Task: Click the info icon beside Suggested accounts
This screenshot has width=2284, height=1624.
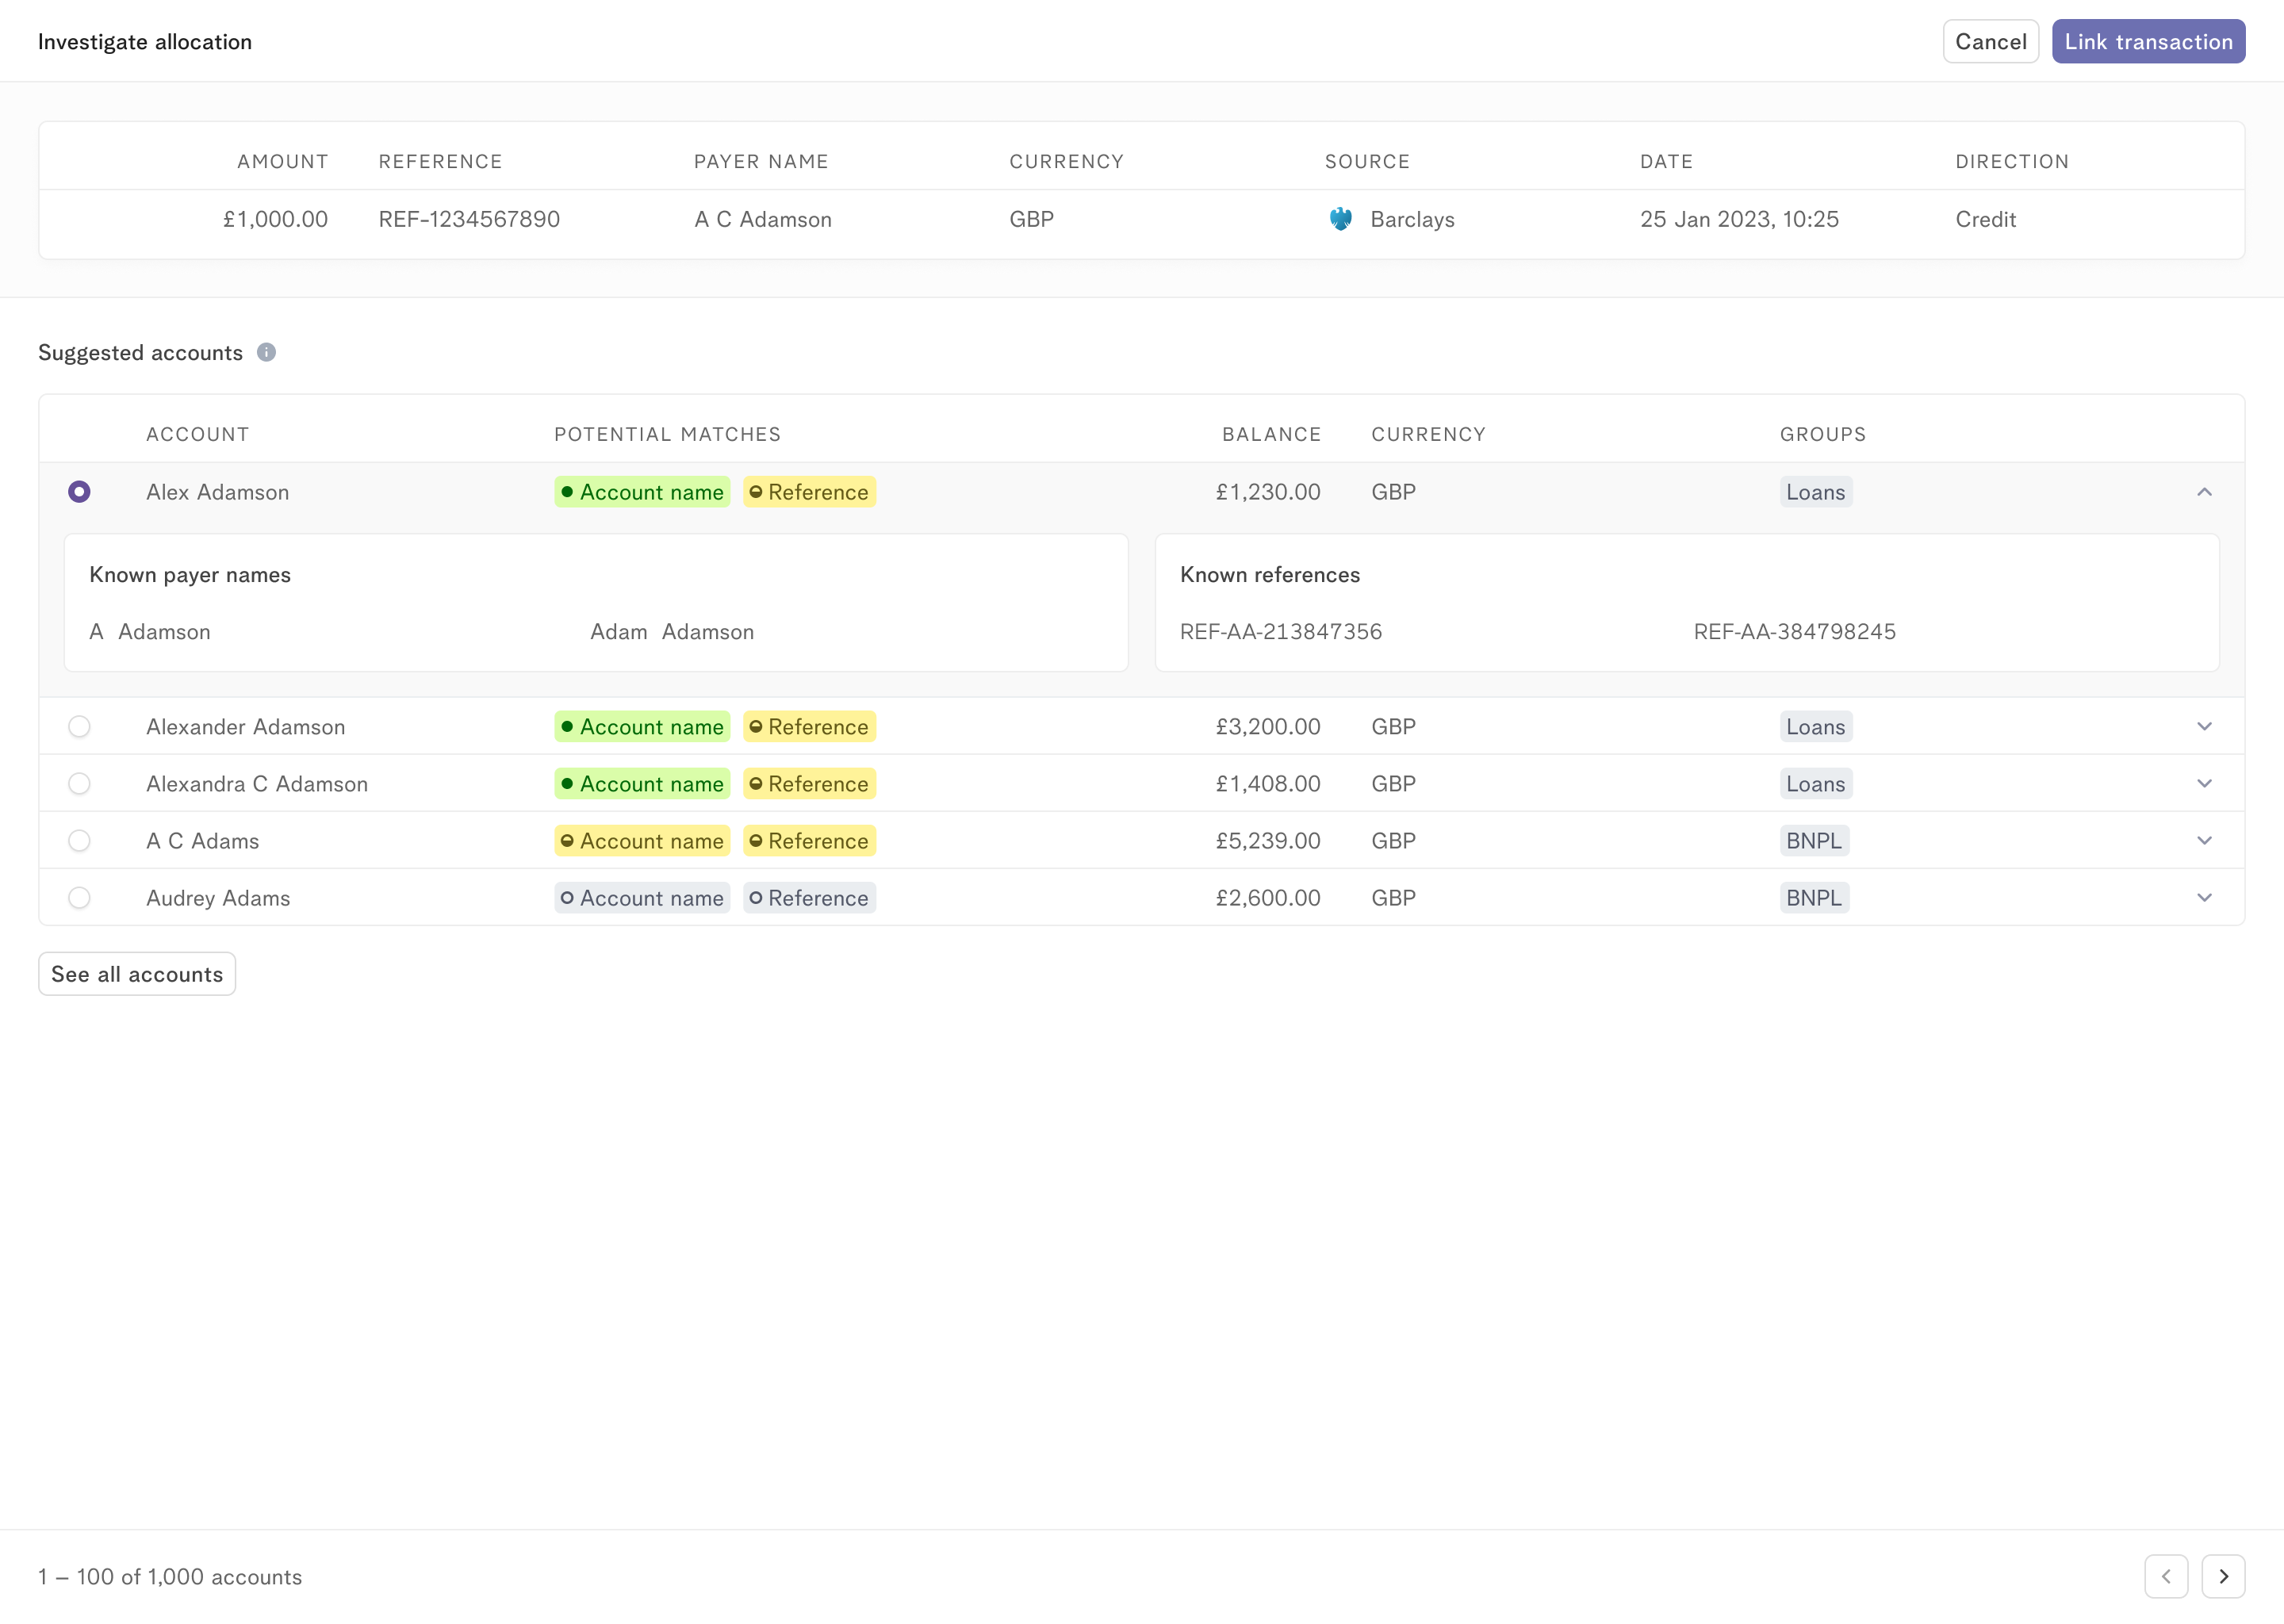Action: click(266, 352)
